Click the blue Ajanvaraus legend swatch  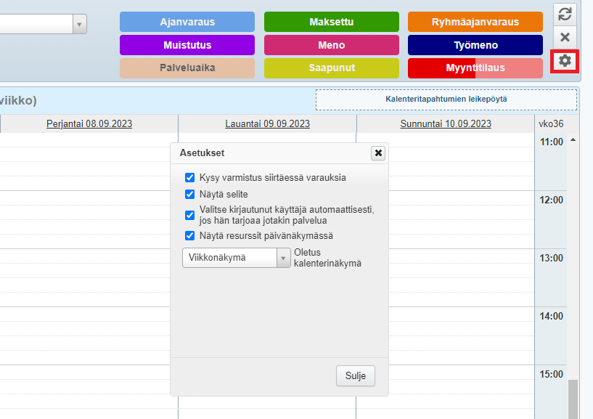point(187,22)
